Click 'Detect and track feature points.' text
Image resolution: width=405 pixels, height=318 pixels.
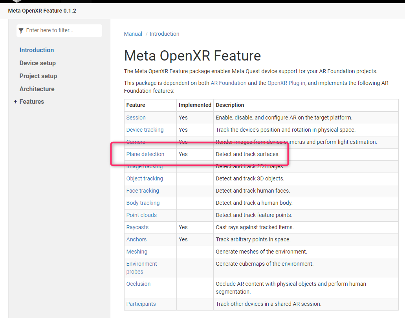pyautogui.click(x=254, y=215)
